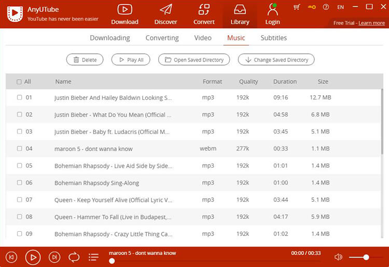This screenshot has width=389, height=267.
Task: Click the 12.7 MB size value
Action: [x=321, y=97]
